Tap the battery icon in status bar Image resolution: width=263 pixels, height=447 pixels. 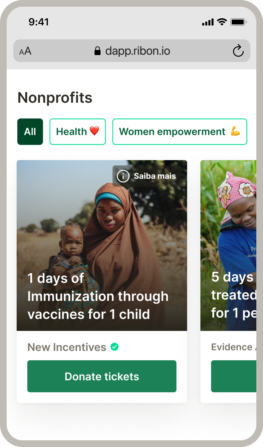238,22
